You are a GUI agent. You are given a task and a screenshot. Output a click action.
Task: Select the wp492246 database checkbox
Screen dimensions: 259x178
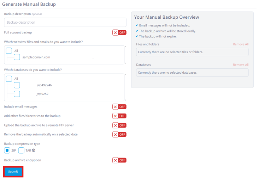17,85
